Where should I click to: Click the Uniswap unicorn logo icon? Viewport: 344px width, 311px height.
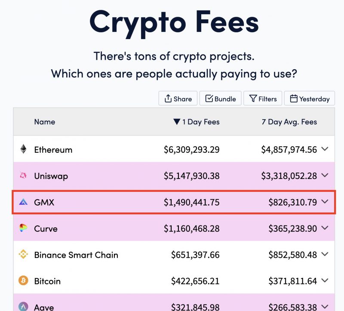coord(23,175)
